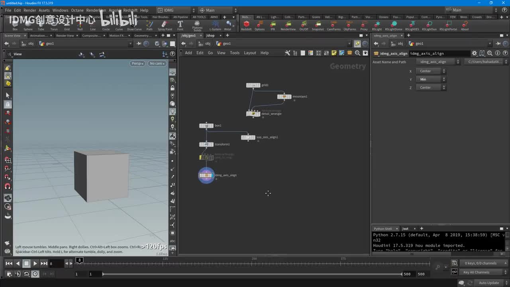The width and height of the screenshot is (510, 287).
Task: Select the Spray Paint tool
Action: pos(165,26)
